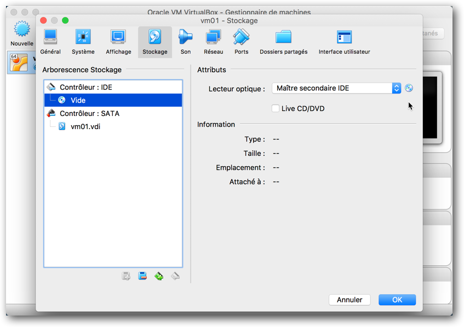Switch to the Affichage tab
Image resolution: width=464 pixels, height=327 pixels.
click(x=118, y=42)
